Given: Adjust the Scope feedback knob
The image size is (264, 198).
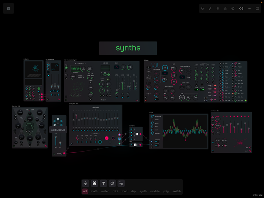Looking at the screenshot, I should [153, 133].
